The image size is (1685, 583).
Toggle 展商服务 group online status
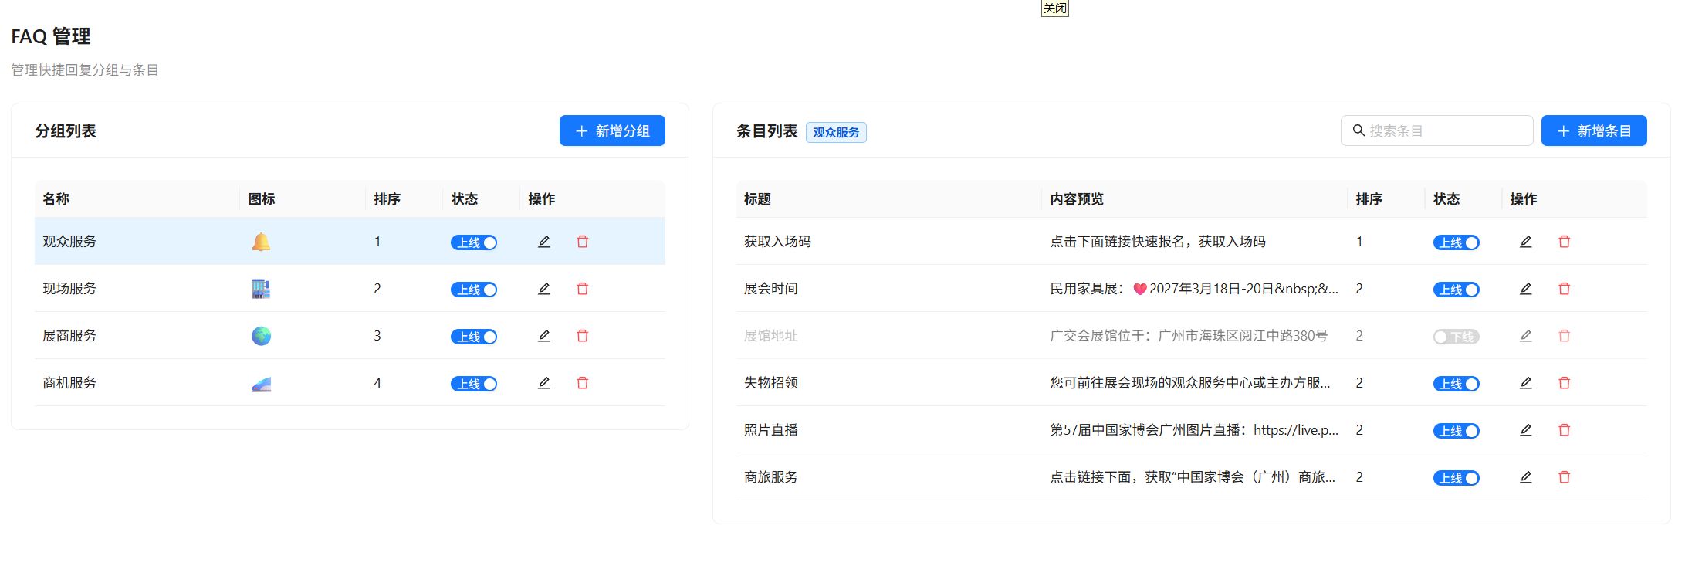coord(473,337)
